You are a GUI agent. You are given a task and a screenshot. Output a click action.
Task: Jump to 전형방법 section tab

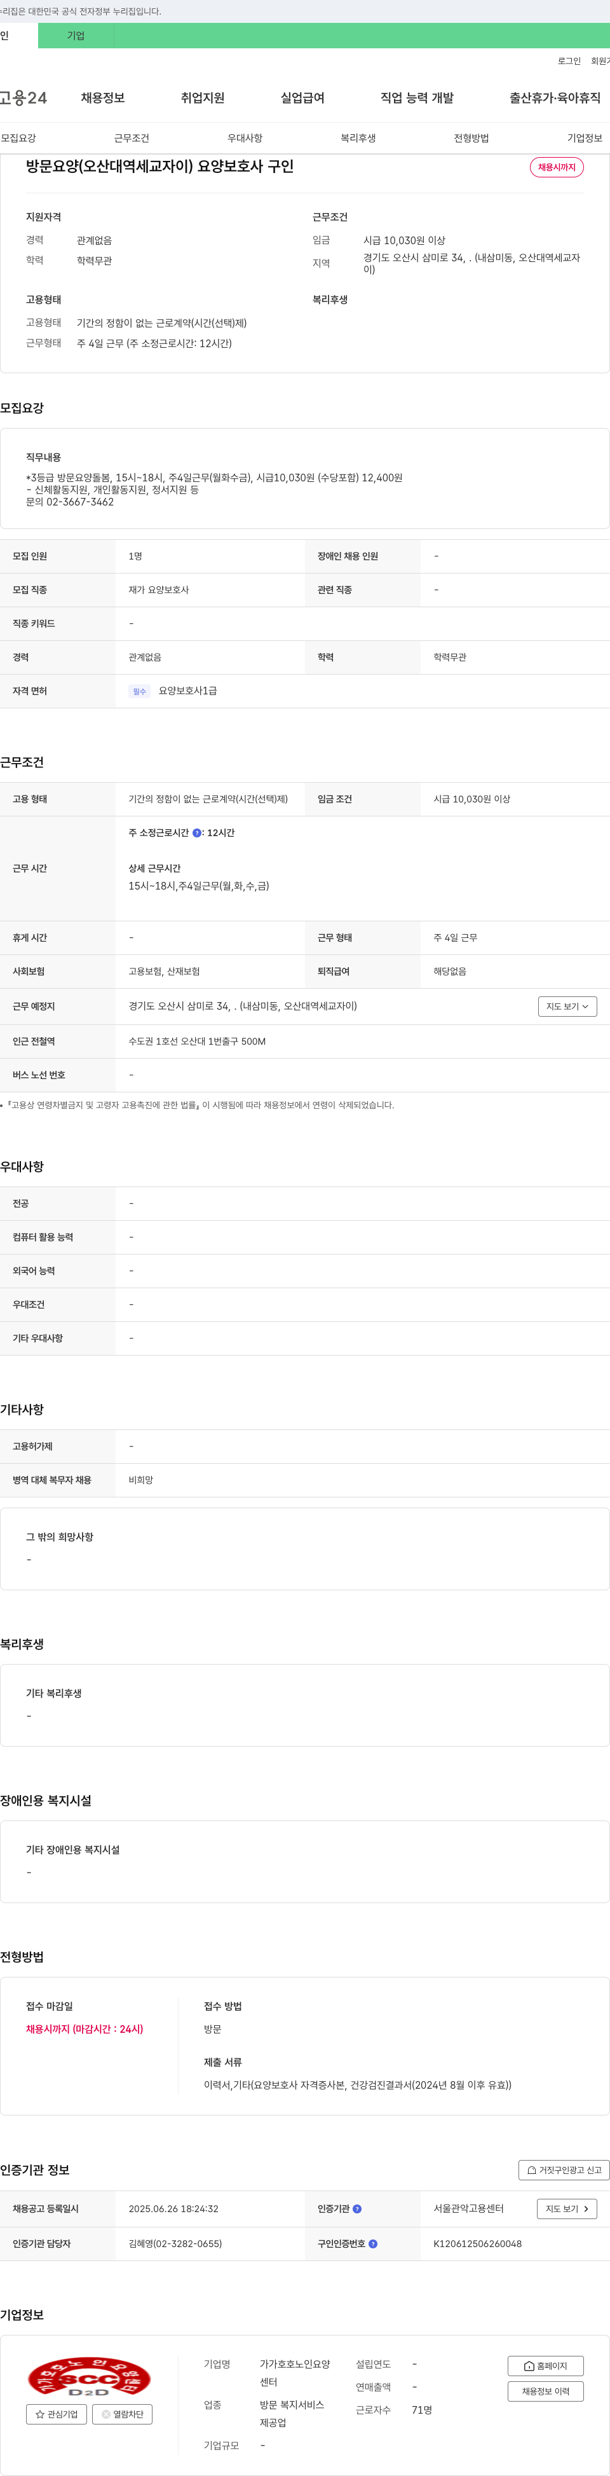[x=471, y=139]
